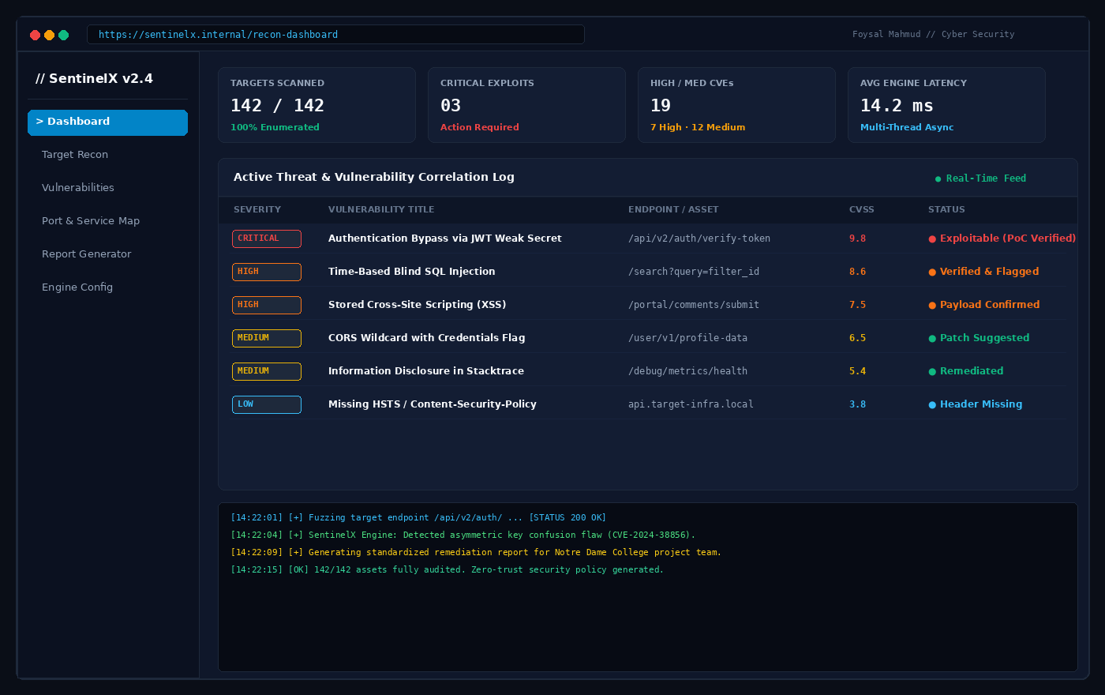1105x695 pixels.
Task: Click Foysal Mahmud // Cyber Security text
Action: [x=934, y=35]
